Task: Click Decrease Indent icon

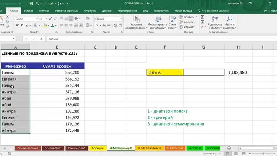Action: click(76, 26)
